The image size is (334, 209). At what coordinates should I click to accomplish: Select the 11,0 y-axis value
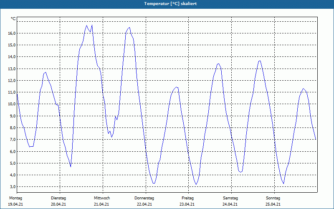[12, 92]
